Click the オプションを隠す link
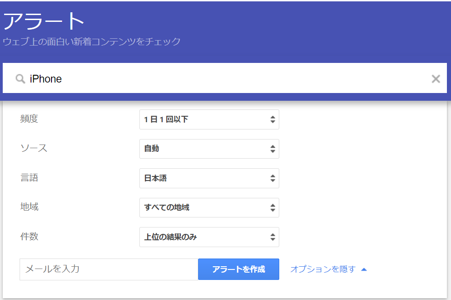The height and width of the screenshot is (300, 451). tap(323, 269)
